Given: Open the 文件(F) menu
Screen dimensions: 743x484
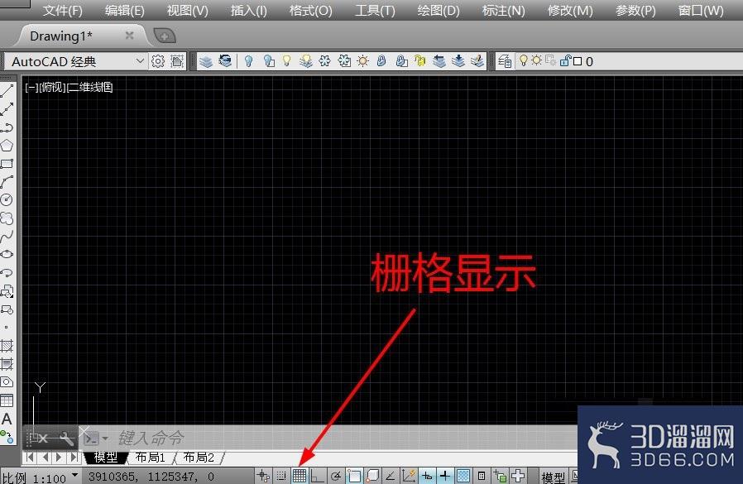Looking at the screenshot, I should coord(63,11).
